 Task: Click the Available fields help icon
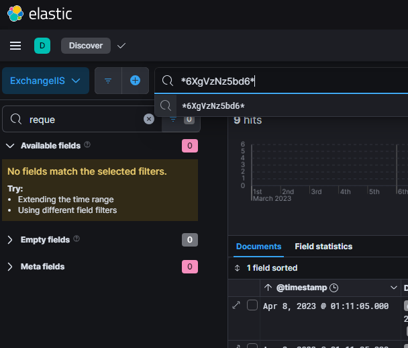[87, 145]
